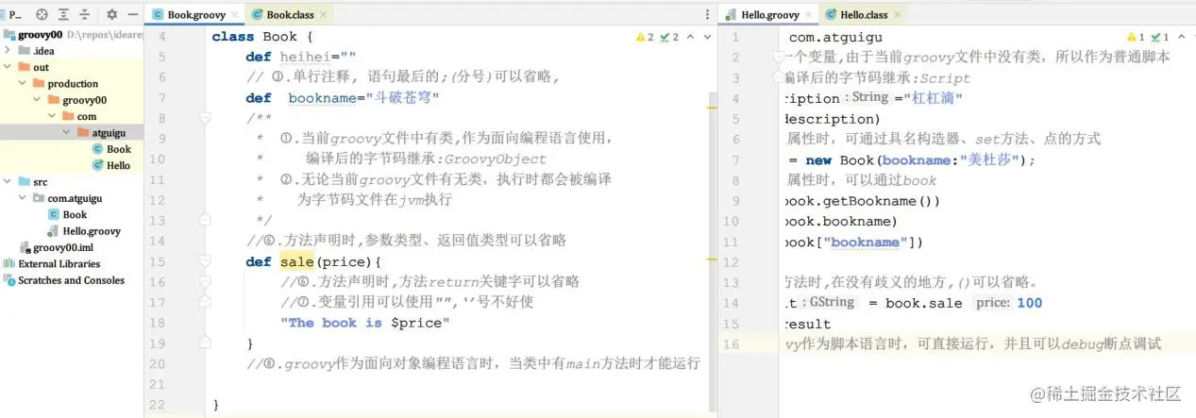Select the Hello class under atguigu
Image resolution: width=1196 pixels, height=418 pixels.
111,165
